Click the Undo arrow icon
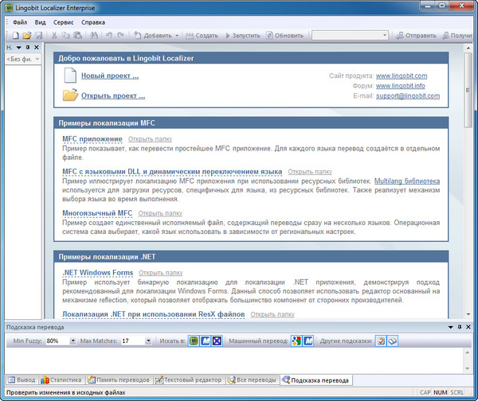Screen dimensions: 478x401 tap(109, 36)
